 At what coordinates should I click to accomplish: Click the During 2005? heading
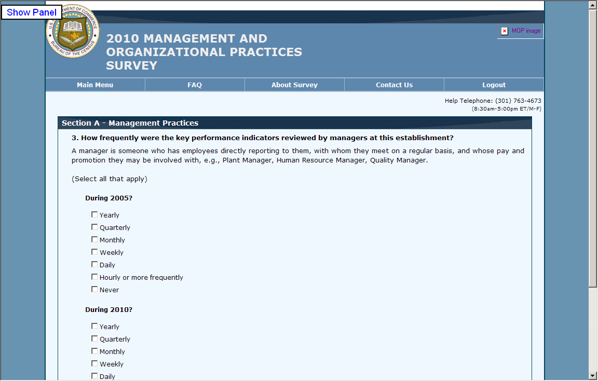[x=108, y=198]
